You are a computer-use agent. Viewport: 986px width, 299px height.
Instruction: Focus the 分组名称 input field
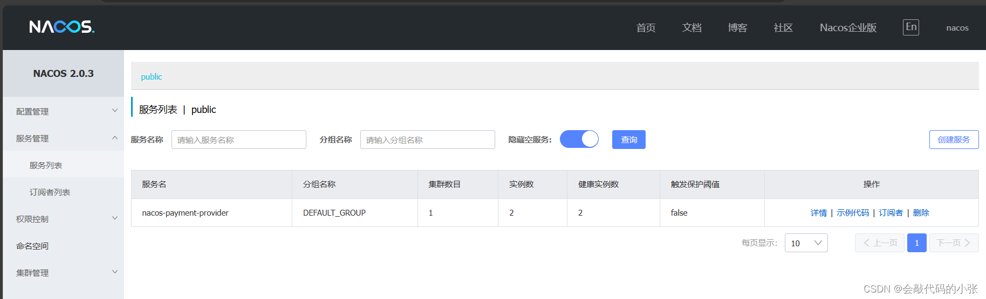[428, 140]
